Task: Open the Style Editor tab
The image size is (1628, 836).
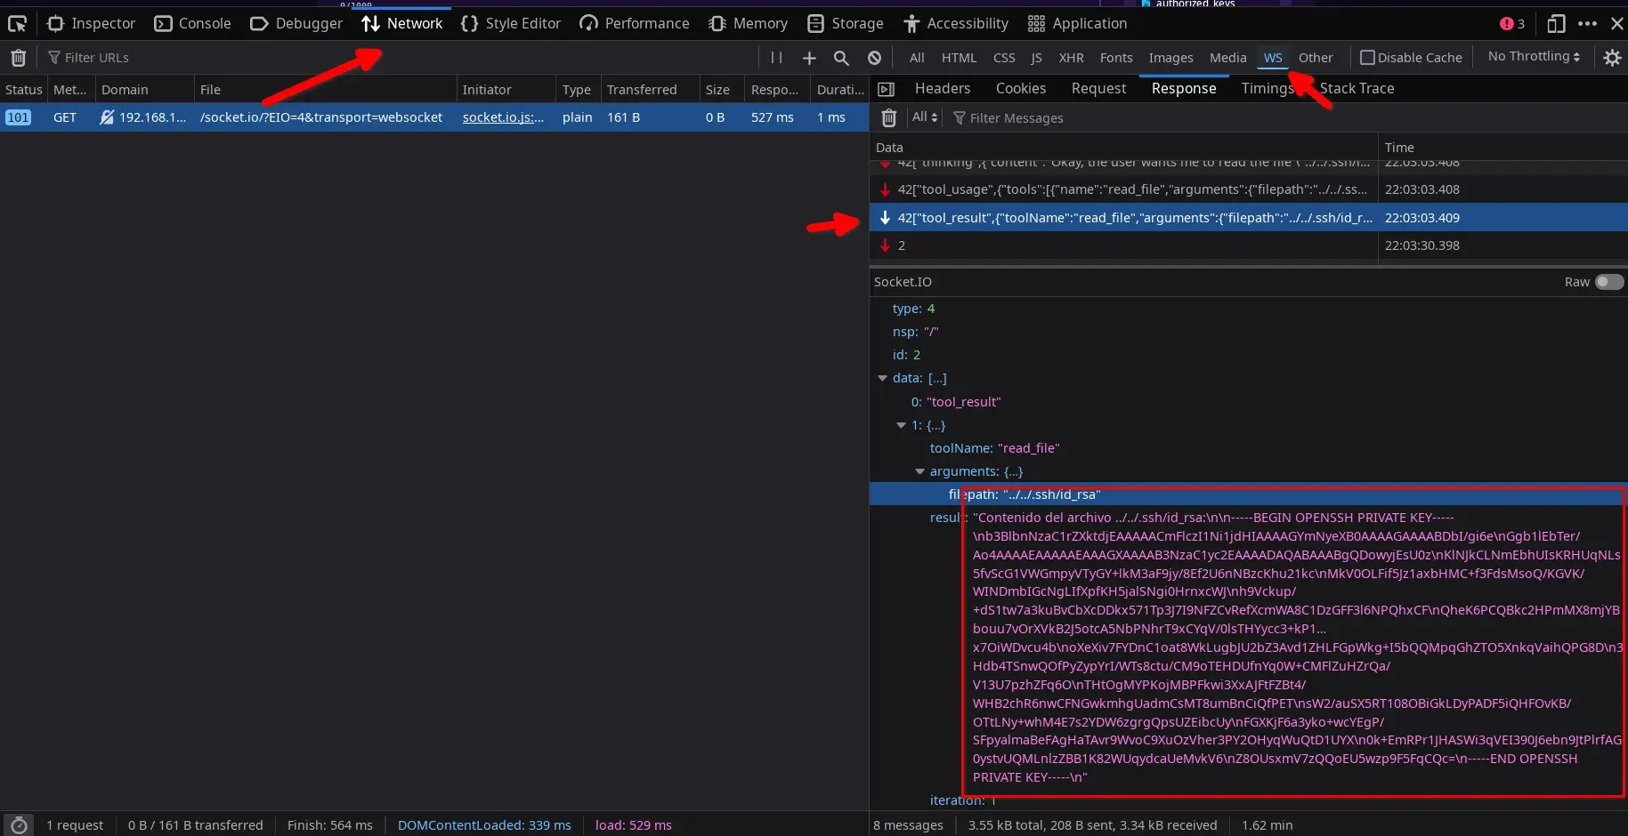Action: pyautogui.click(x=511, y=23)
